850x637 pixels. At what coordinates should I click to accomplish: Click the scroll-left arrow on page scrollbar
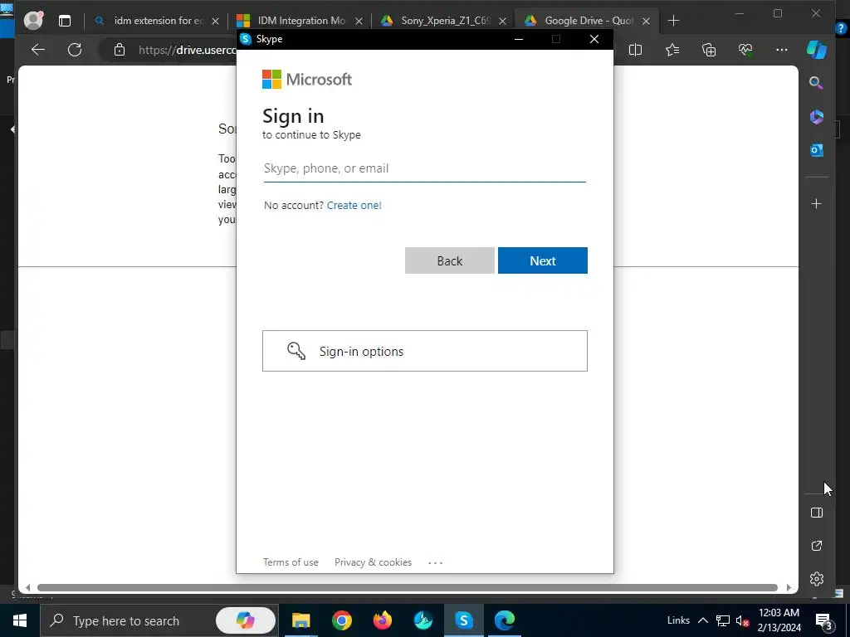point(27,588)
